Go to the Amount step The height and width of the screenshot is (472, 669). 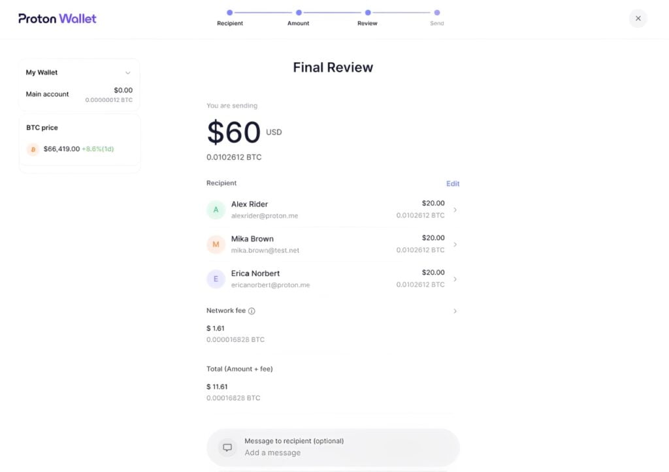coord(299,12)
